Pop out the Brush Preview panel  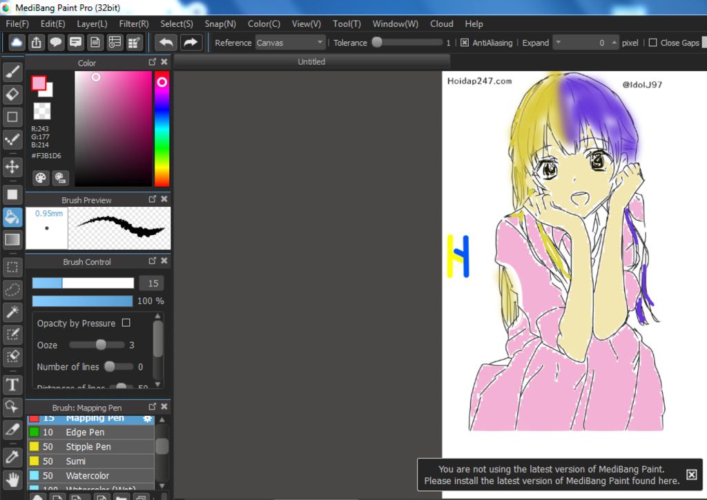click(153, 199)
